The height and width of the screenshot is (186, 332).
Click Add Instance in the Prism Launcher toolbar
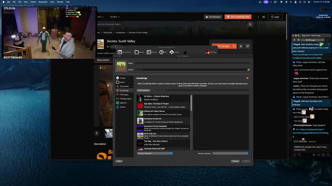124,52
